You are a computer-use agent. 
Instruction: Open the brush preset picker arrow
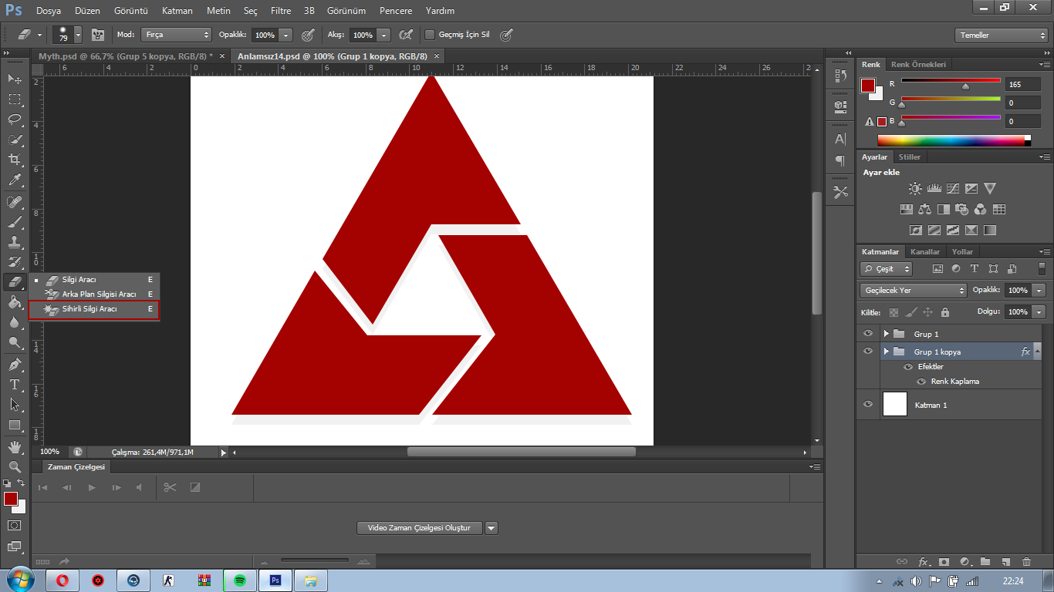click(x=78, y=35)
